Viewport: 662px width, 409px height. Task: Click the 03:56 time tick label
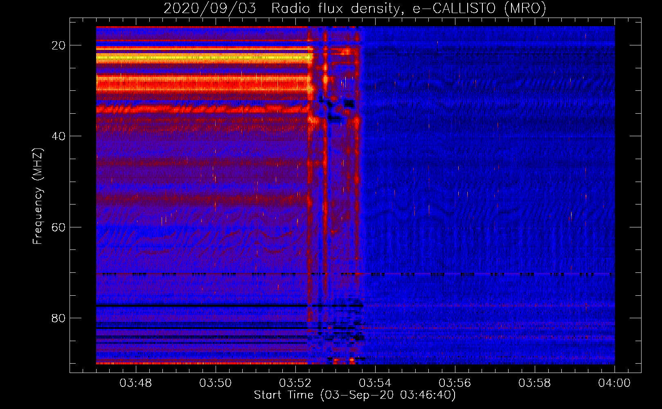[455, 383]
